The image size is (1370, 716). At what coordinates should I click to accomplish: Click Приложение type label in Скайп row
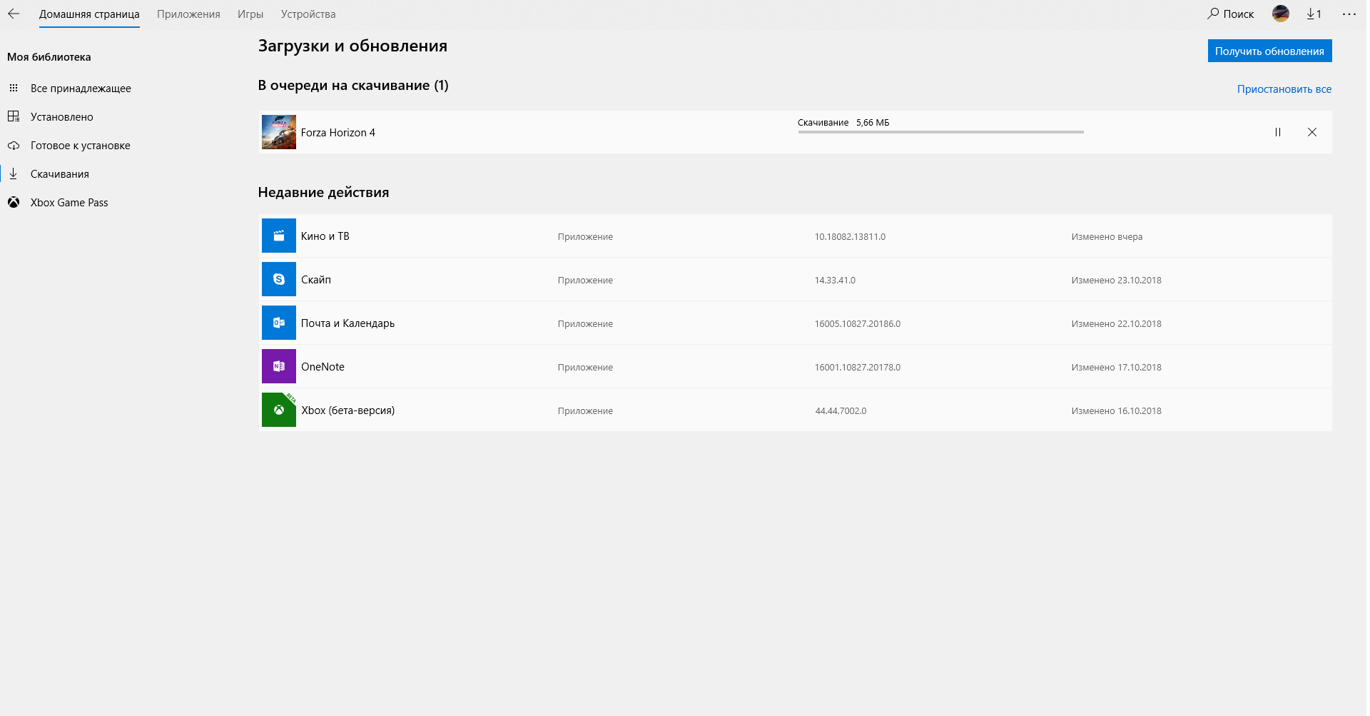pos(585,281)
